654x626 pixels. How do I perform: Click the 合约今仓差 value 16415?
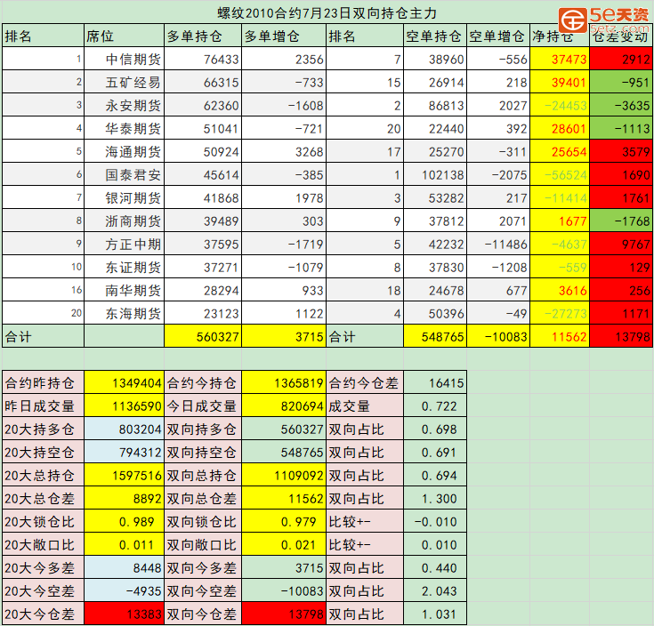point(434,383)
